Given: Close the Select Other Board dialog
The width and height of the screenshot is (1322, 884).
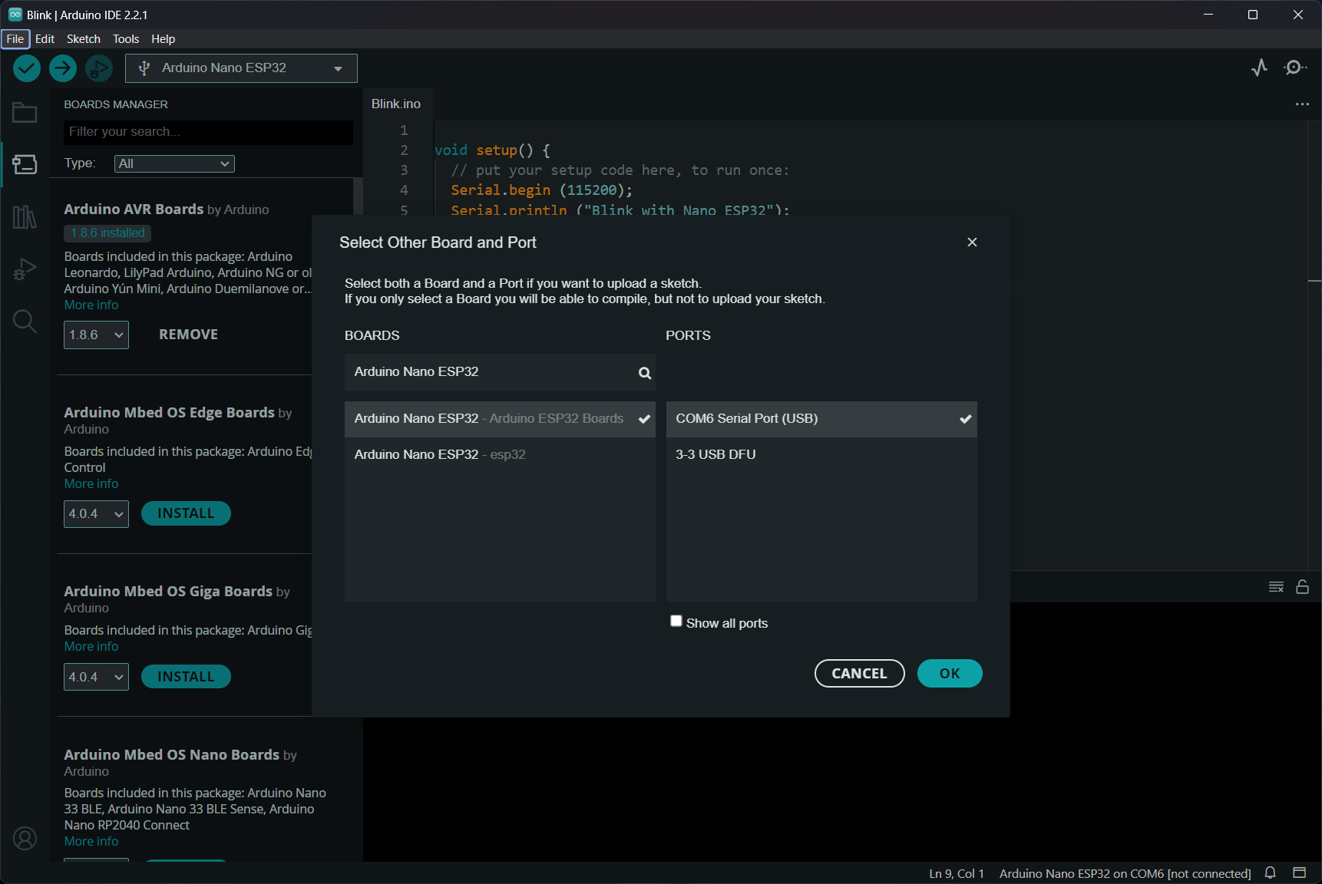Looking at the screenshot, I should pyautogui.click(x=972, y=242).
